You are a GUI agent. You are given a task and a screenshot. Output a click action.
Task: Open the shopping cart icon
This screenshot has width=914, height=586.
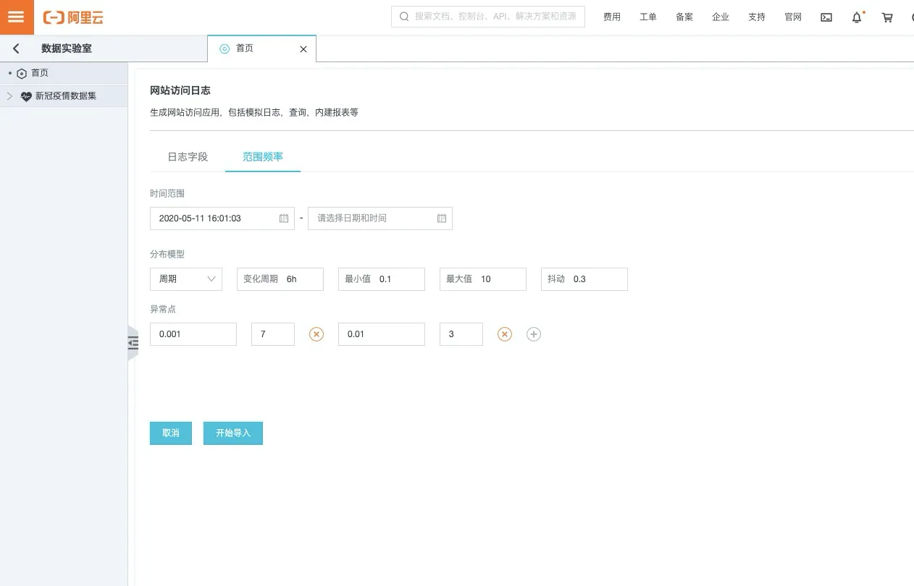887,17
